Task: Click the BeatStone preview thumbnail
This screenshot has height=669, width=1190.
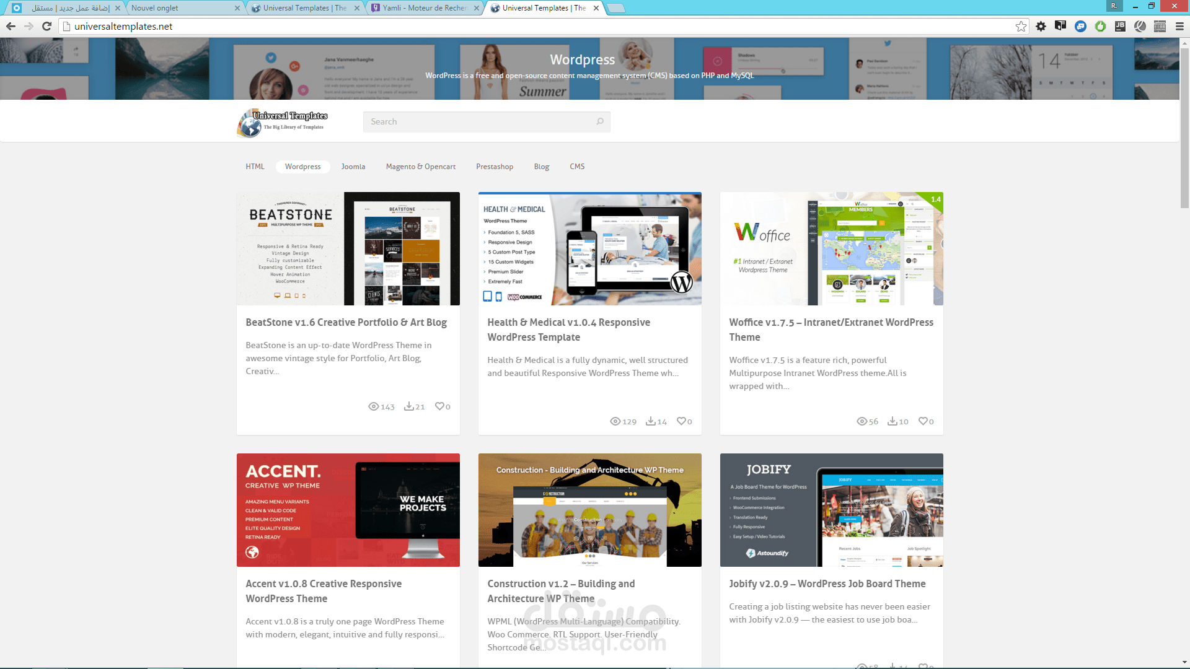Action: coord(348,248)
